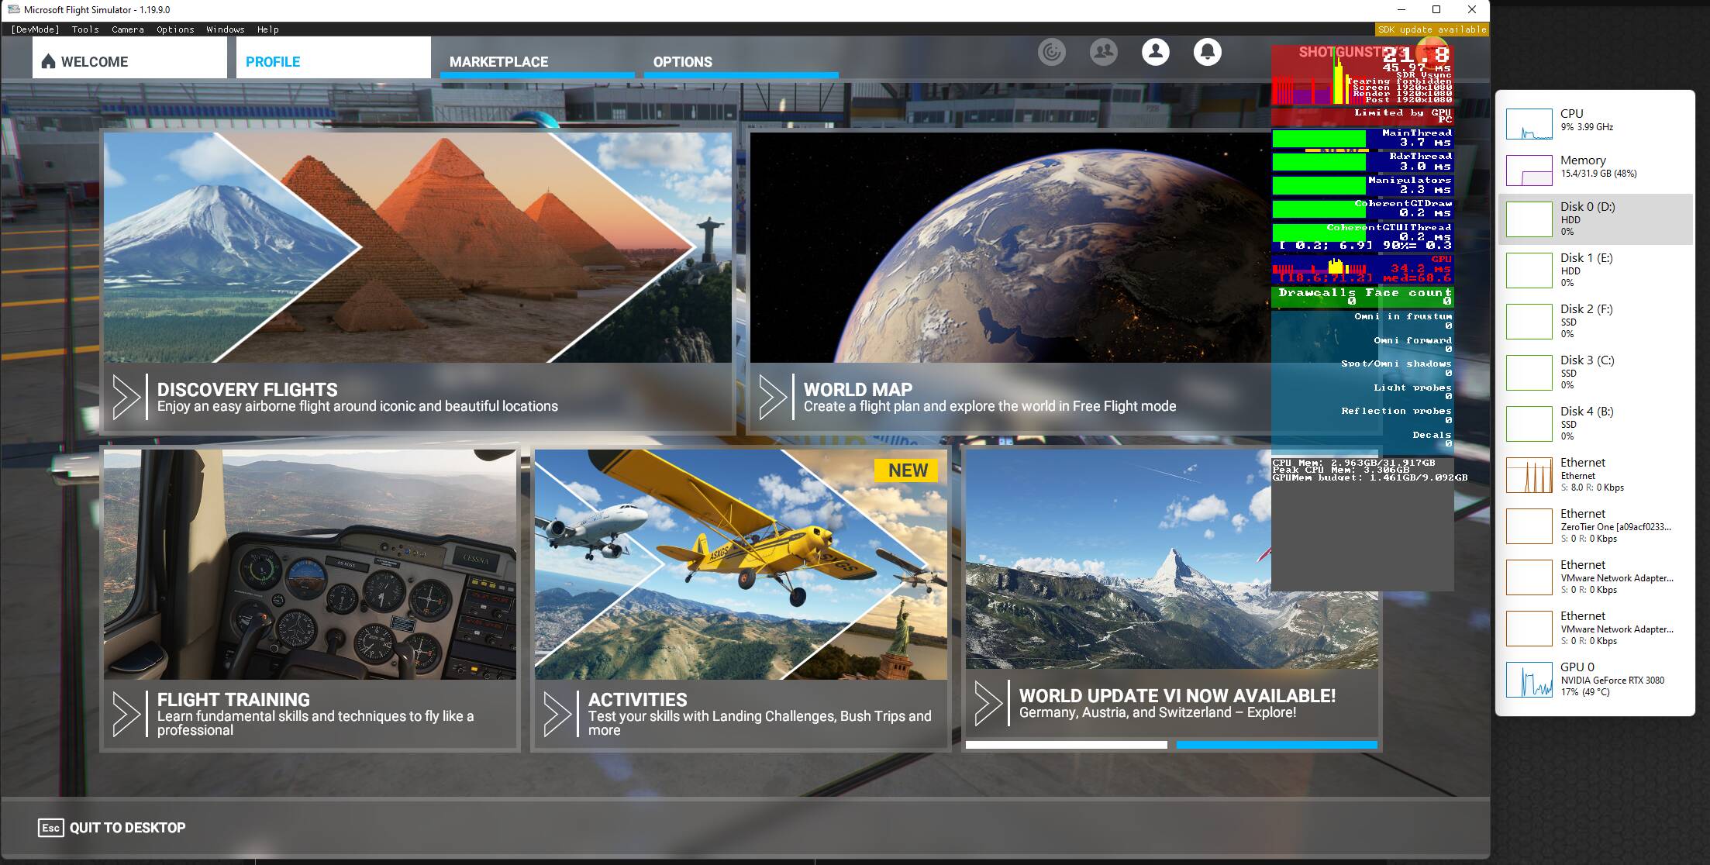Open the Camera menu
Screen dimensions: 1710x865
coord(127,29)
